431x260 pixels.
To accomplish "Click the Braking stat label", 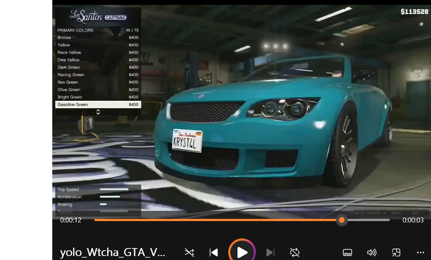I will point(65,204).
